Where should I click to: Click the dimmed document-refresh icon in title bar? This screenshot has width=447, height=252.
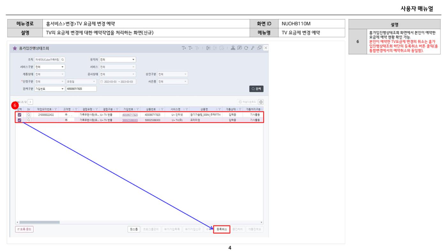click(222, 48)
